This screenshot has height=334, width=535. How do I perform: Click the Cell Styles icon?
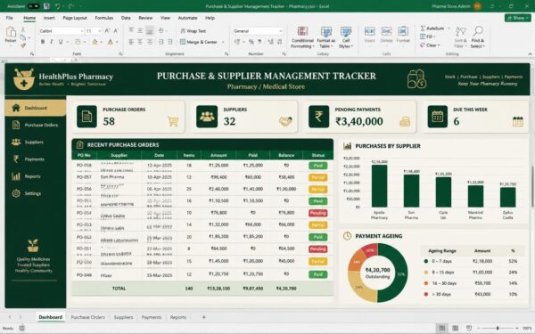tap(346, 31)
